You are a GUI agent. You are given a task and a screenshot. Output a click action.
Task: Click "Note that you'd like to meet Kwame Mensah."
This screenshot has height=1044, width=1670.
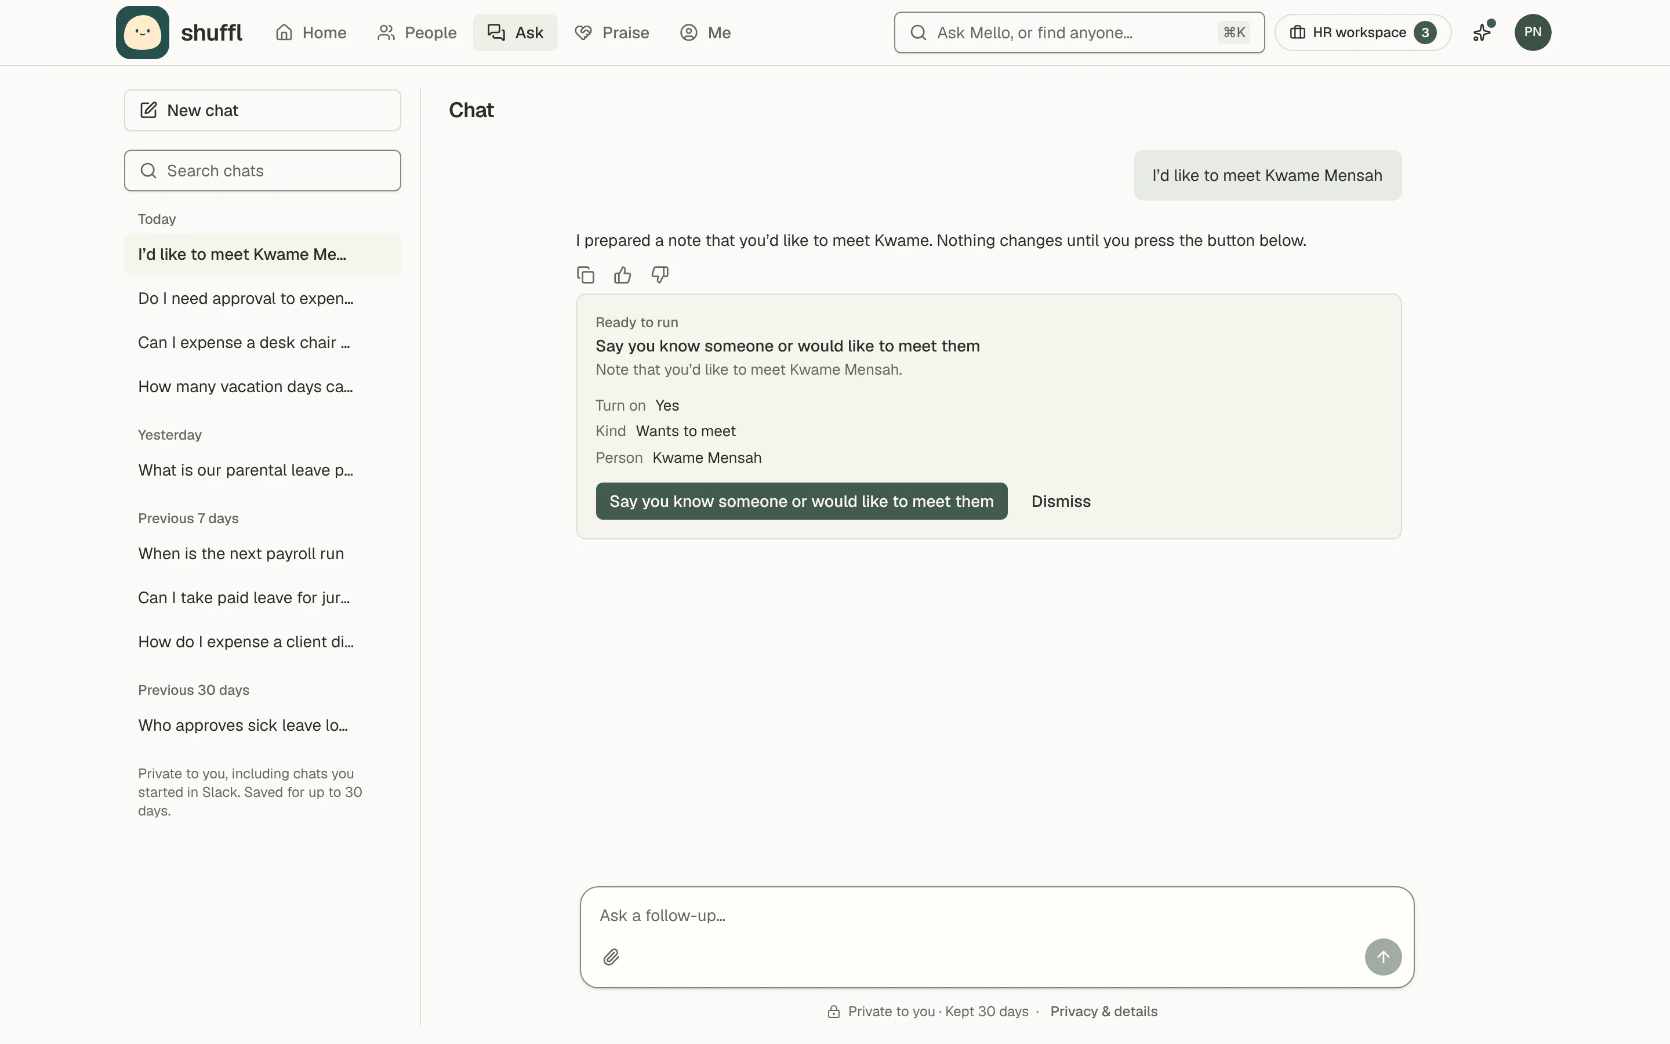click(x=749, y=369)
